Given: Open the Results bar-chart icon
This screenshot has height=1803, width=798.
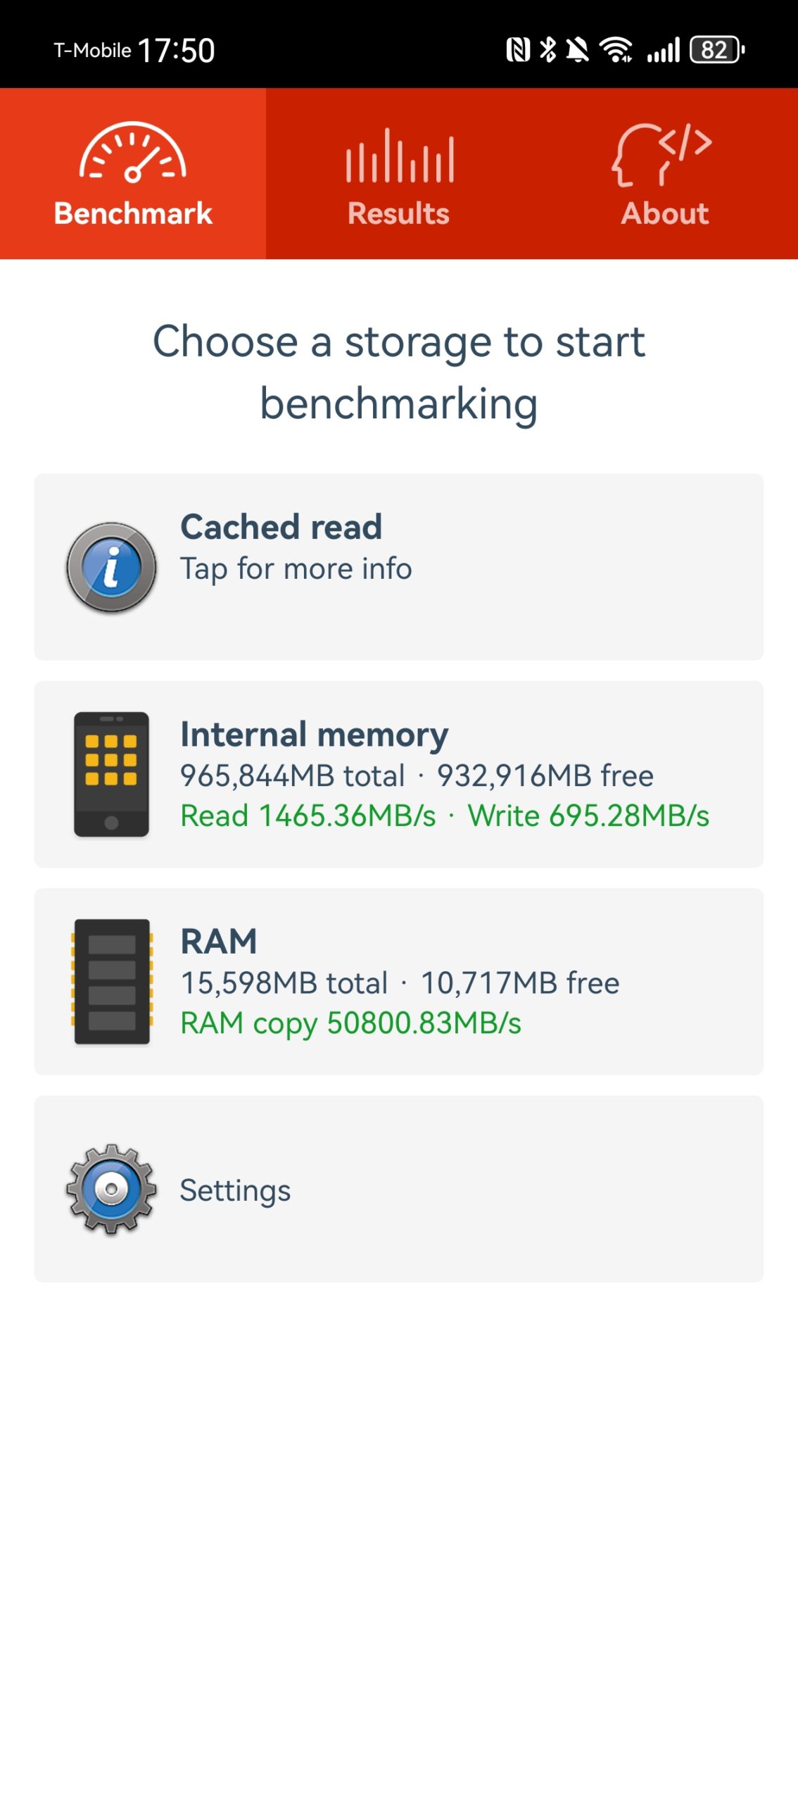Looking at the screenshot, I should pyautogui.click(x=399, y=156).
